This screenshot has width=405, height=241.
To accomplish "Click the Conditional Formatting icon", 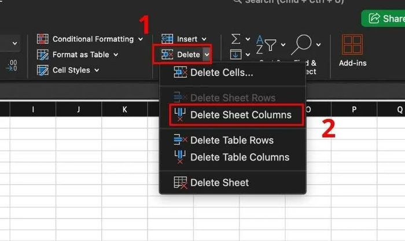I will [x=43, y=39].
